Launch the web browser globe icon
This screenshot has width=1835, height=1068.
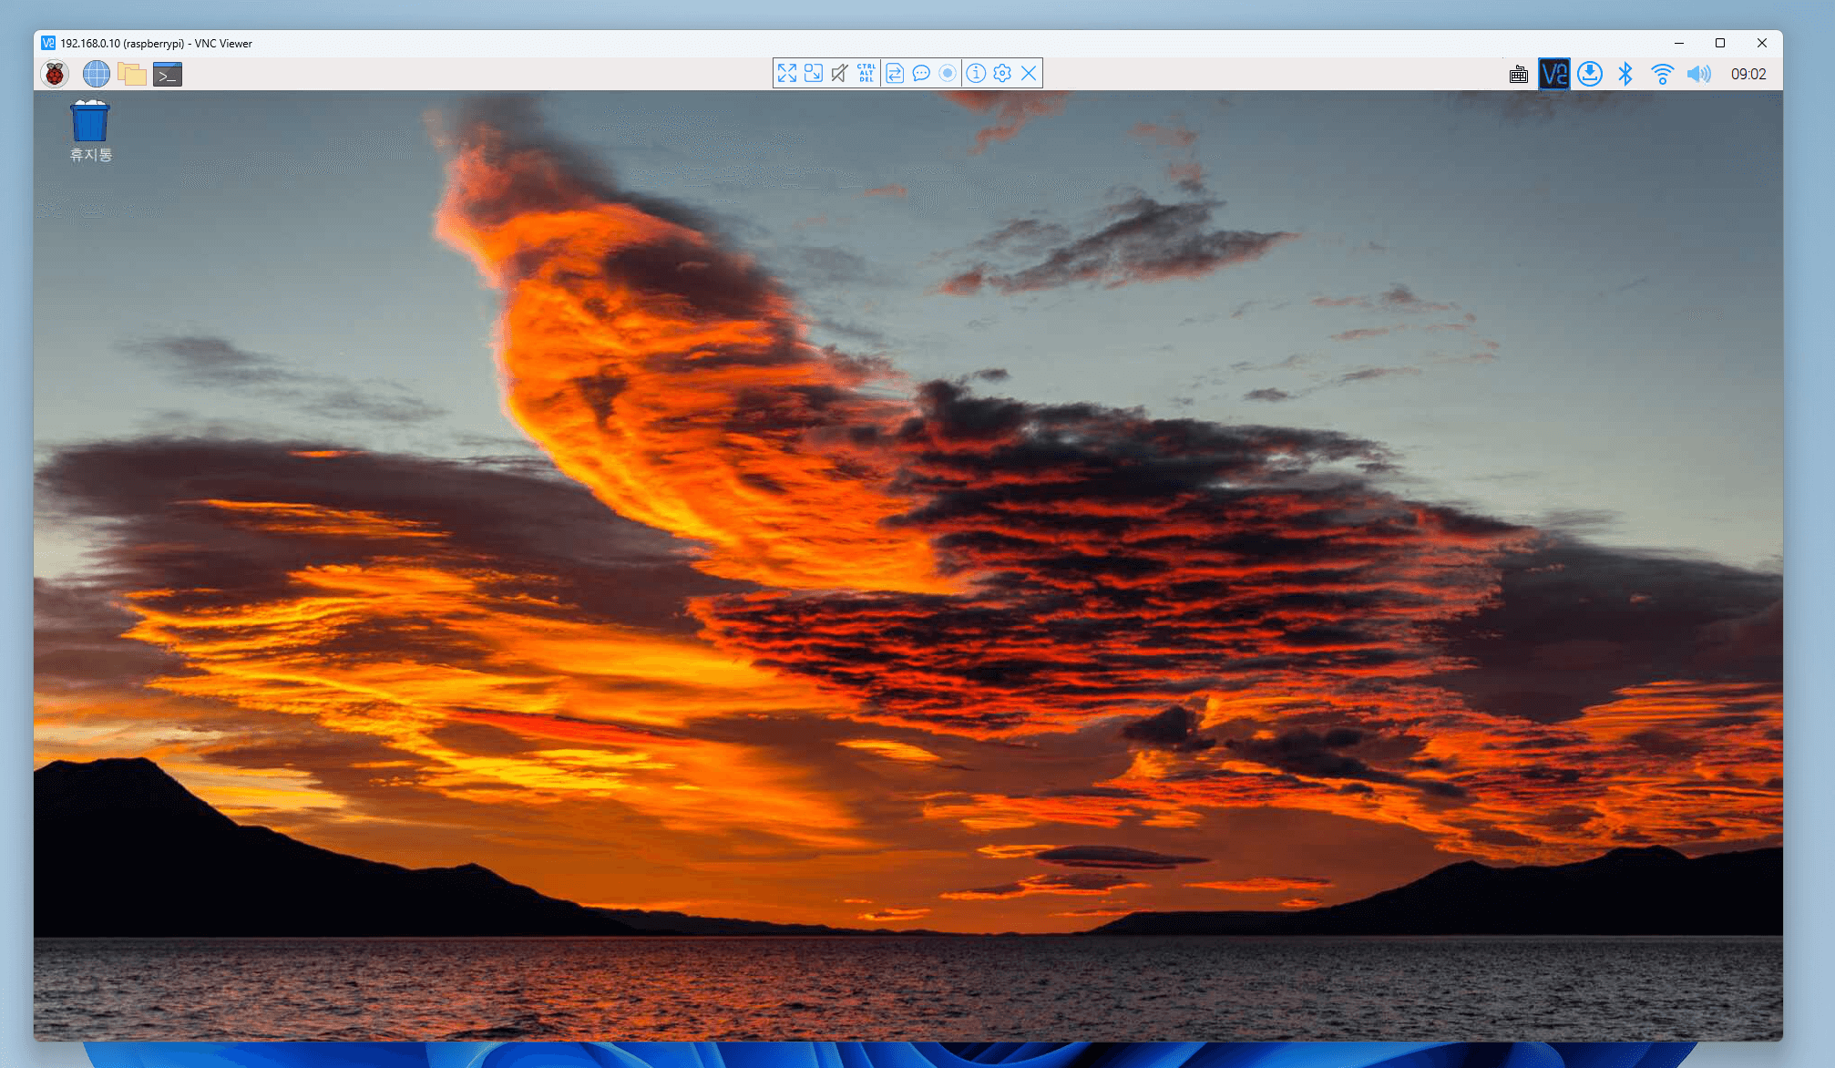point(96,74)
